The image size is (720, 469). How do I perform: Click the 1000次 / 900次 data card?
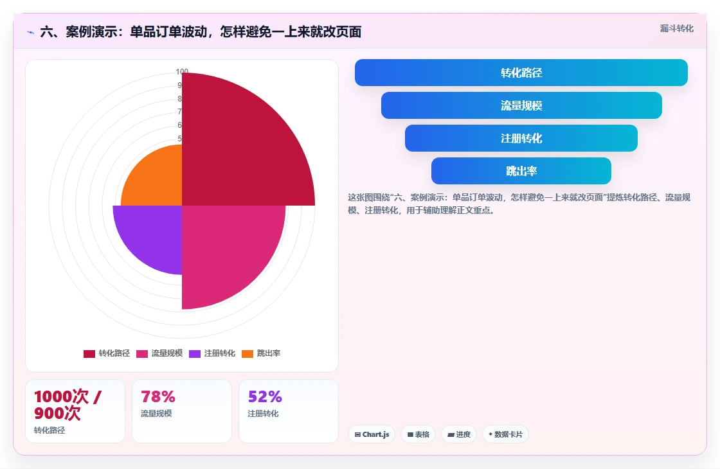tap(75, 411)
